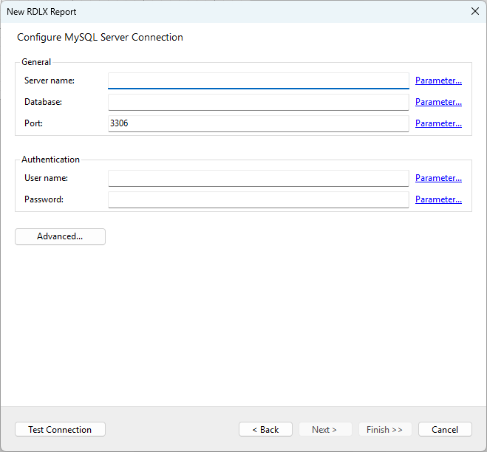
Task: Click the Port label
Action: click(x=33, y=123)
